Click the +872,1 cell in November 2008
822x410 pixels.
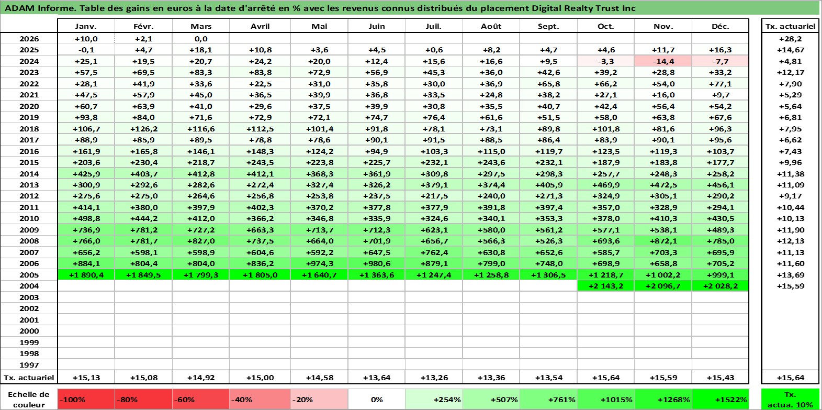[x=663, y=241]
